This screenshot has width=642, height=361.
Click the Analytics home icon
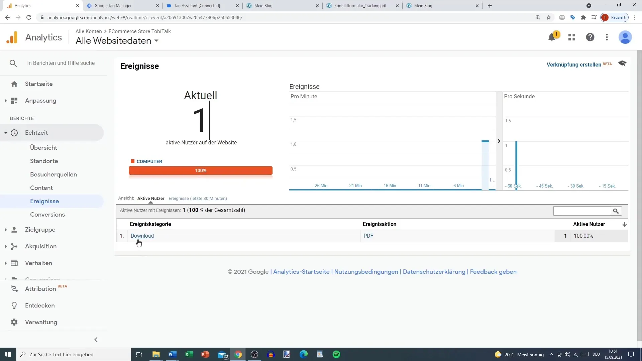click(12, 37)
